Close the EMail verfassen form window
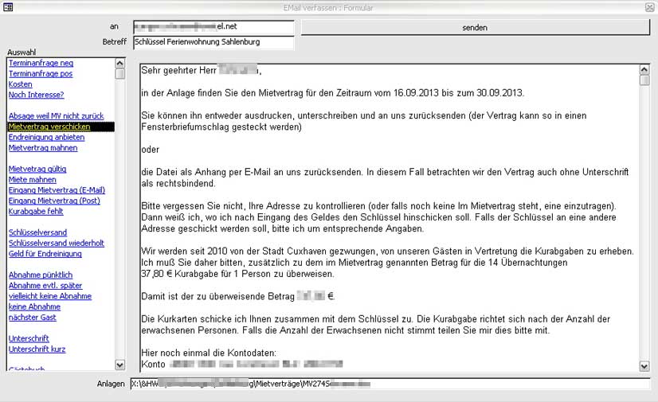This screenshot has width=658, height=402. pyautogui.click(x=649, y=7)
